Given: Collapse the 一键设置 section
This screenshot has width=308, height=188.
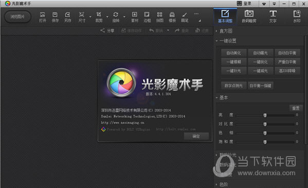Looking at the screenshot, I should click(216, 41).
